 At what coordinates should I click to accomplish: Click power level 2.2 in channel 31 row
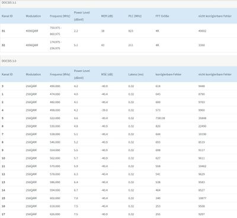pos(76,31)
